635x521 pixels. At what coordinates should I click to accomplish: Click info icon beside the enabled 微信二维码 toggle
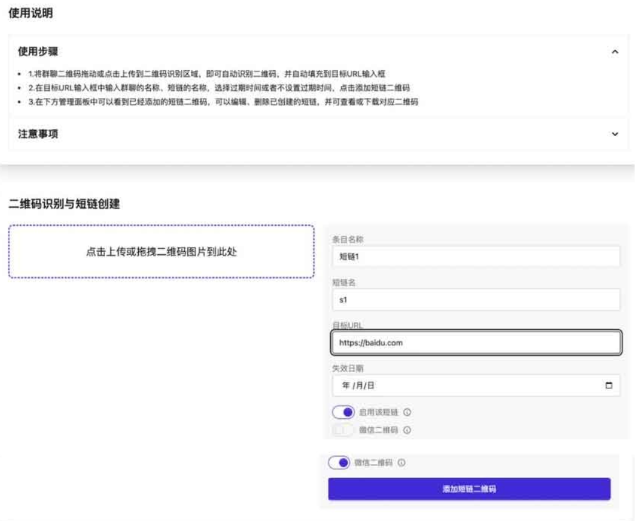[401, 462]
